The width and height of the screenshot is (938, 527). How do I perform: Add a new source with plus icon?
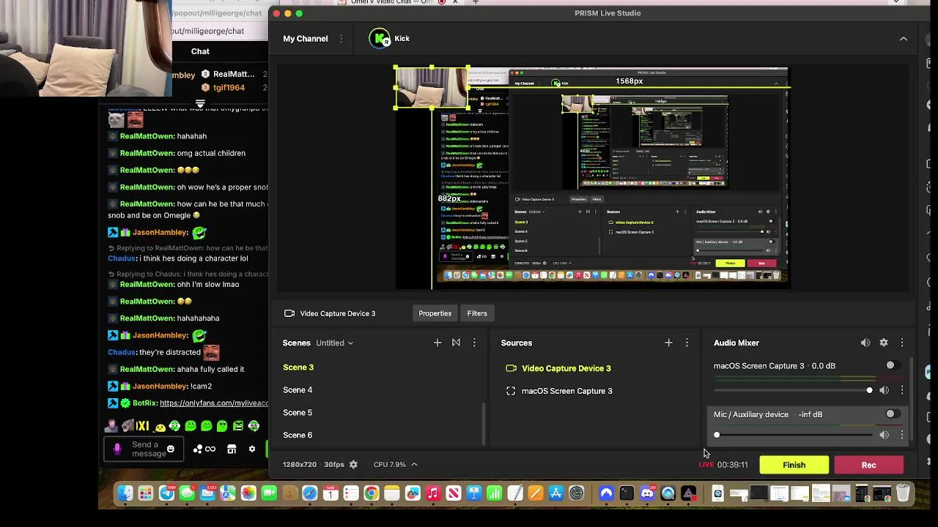point(668,343)
